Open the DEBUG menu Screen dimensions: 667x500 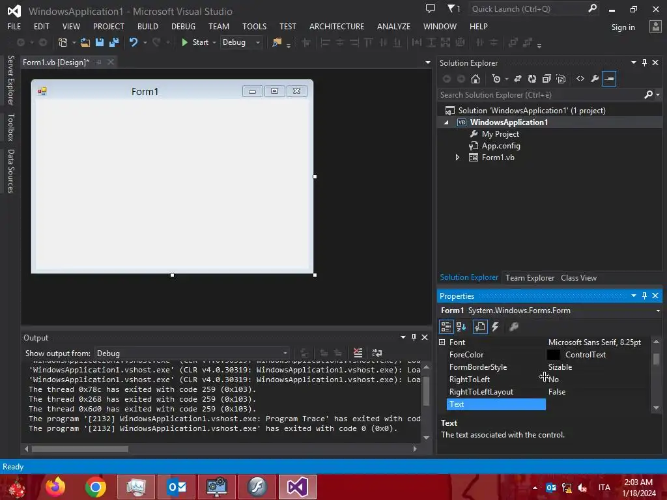click(183, 26)
